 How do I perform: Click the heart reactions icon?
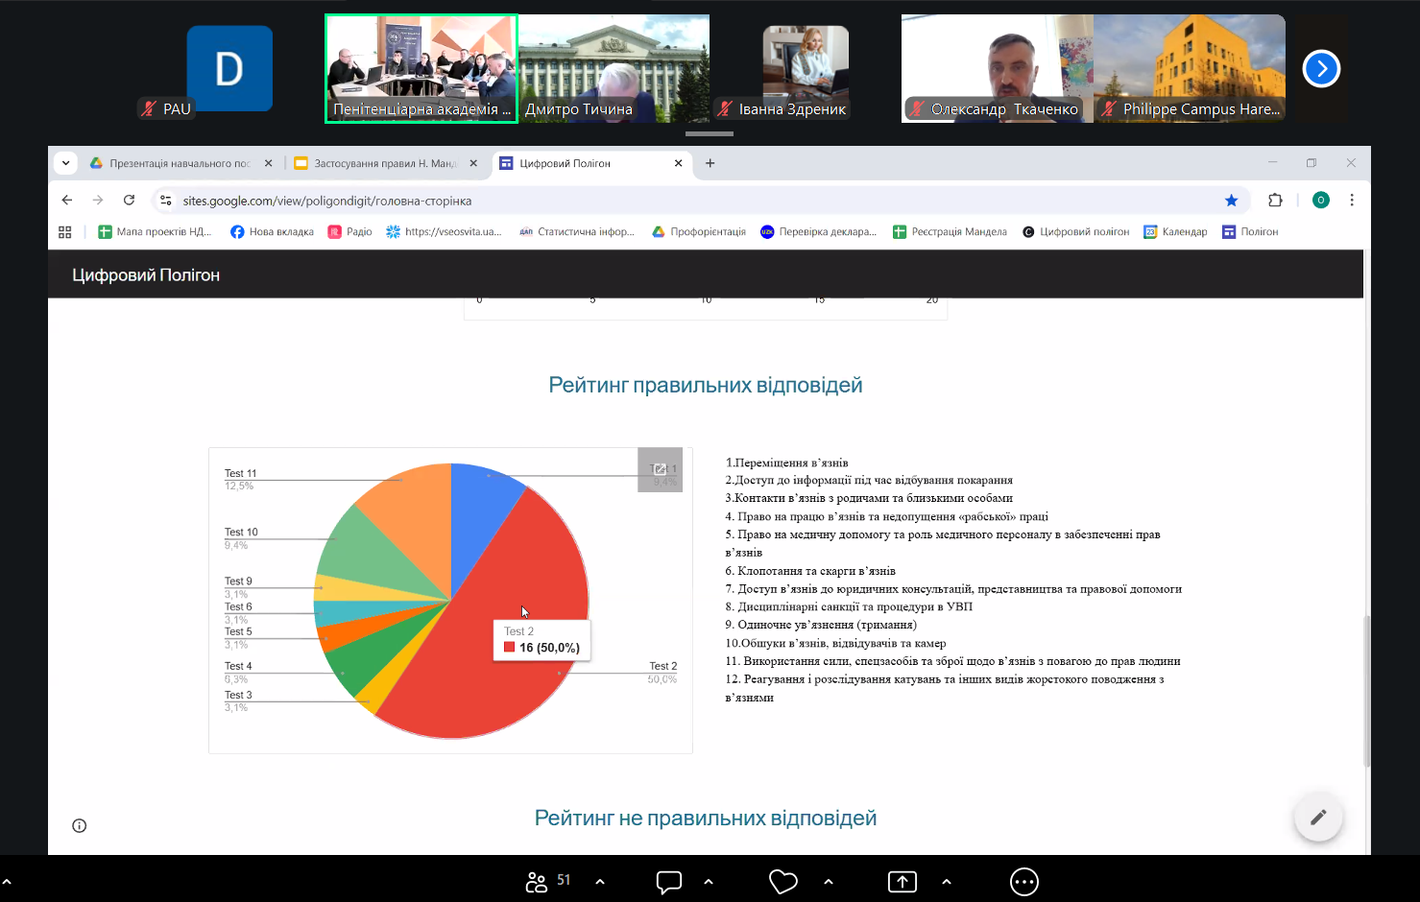tap(782, 882)
